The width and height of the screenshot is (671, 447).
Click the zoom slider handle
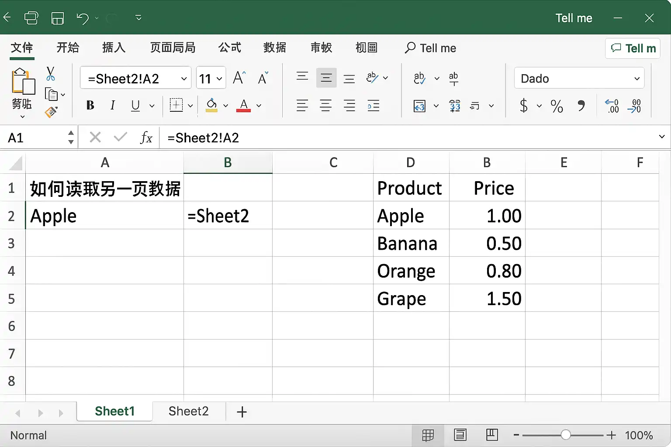[566, 435]
